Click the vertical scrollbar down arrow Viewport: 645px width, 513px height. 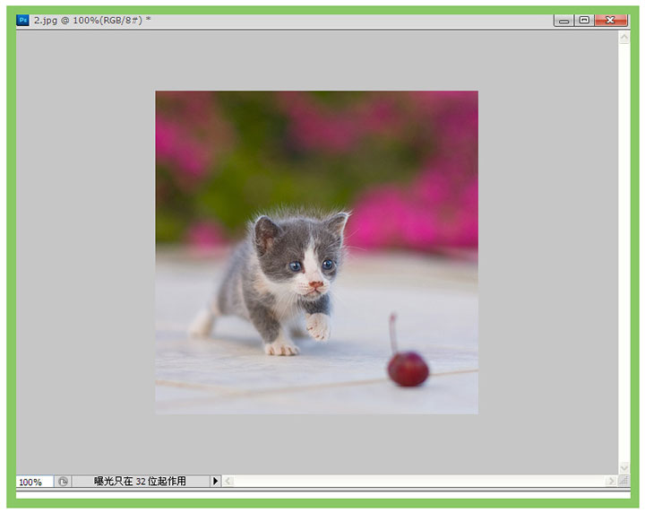(x=624, y=467)
